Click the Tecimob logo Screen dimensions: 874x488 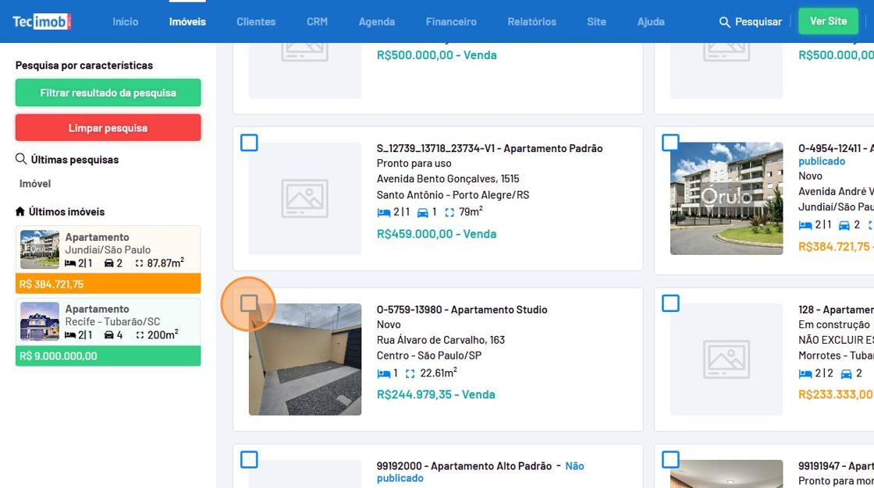41,21
